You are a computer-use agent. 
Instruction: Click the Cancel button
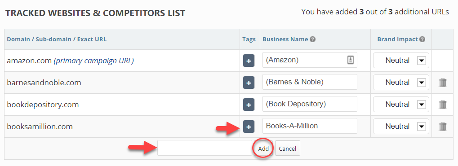click(x=287, y=149)
